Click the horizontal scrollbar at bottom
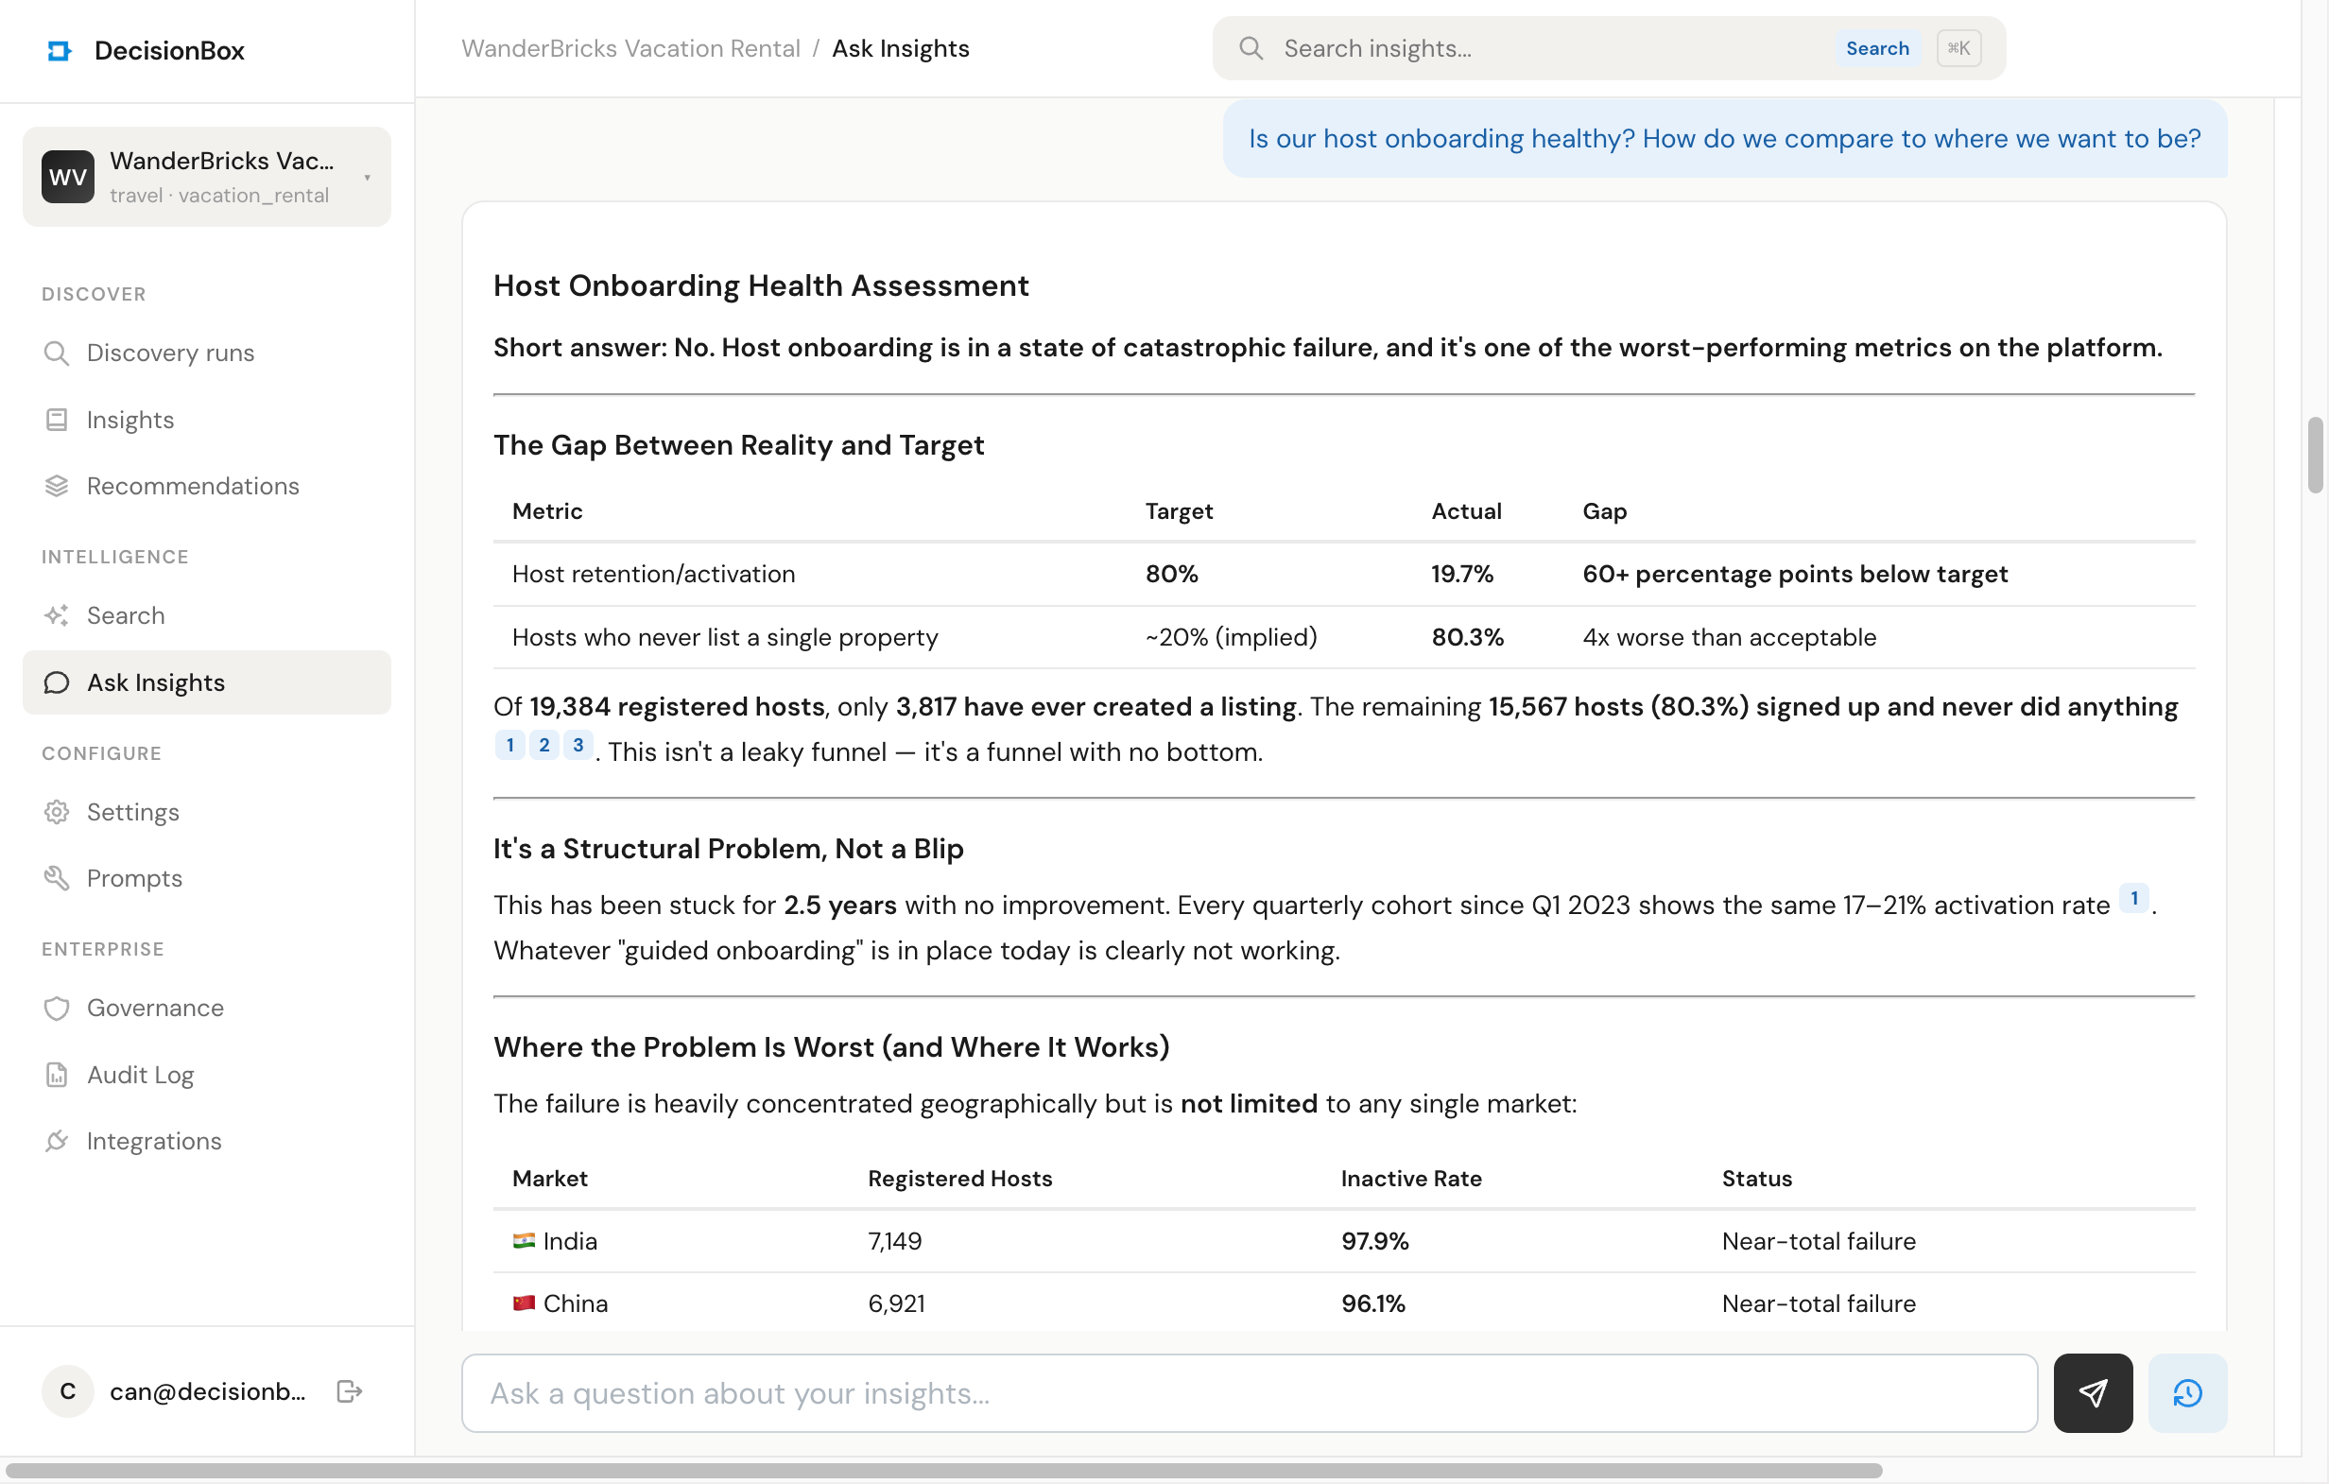 coord(943,1471)
